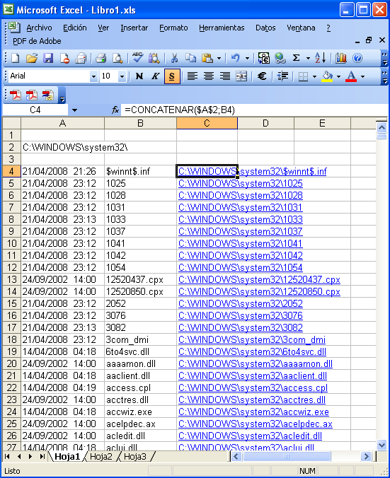Click the Copy icon
The width and height of the screenshot is (390, 478).
point(190,58)
